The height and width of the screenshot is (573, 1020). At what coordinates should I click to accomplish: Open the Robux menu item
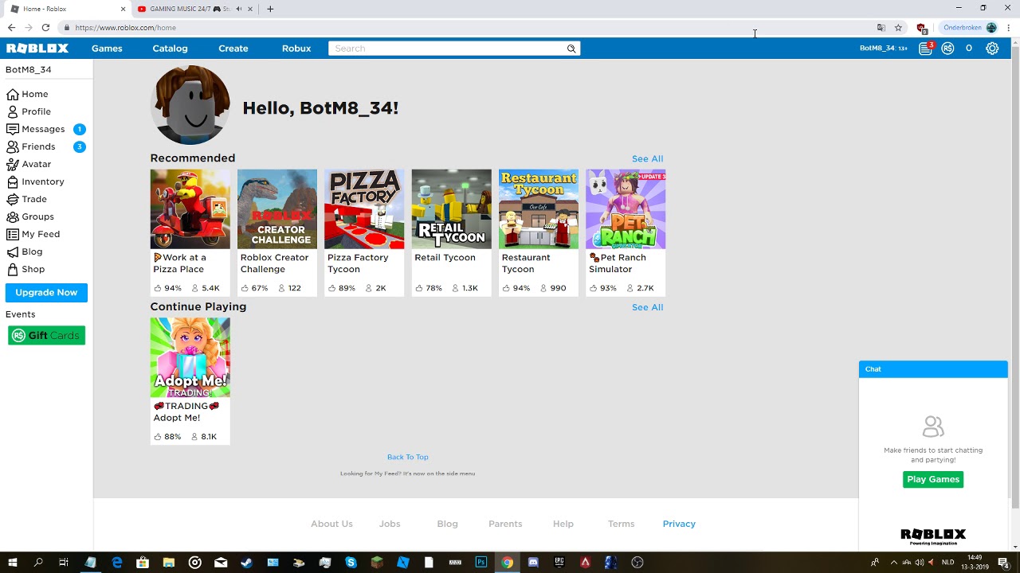(296, 49)
